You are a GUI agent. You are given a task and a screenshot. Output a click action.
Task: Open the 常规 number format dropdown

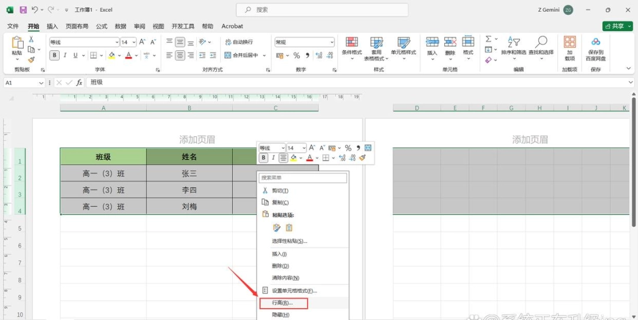[x=332, y=42]
